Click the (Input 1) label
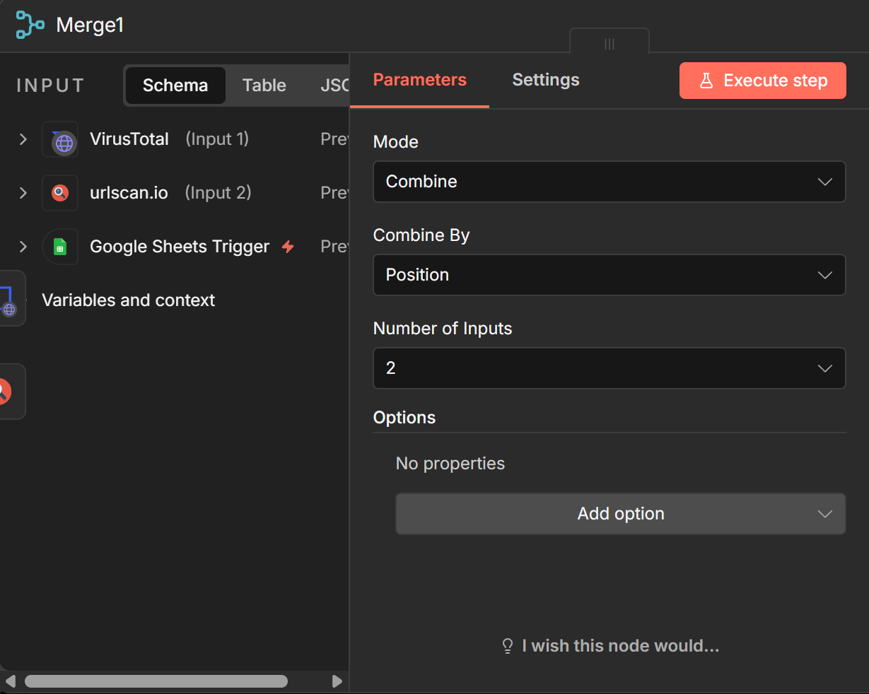This screenshot has height=694, width=869. click(x=217, y=139)
